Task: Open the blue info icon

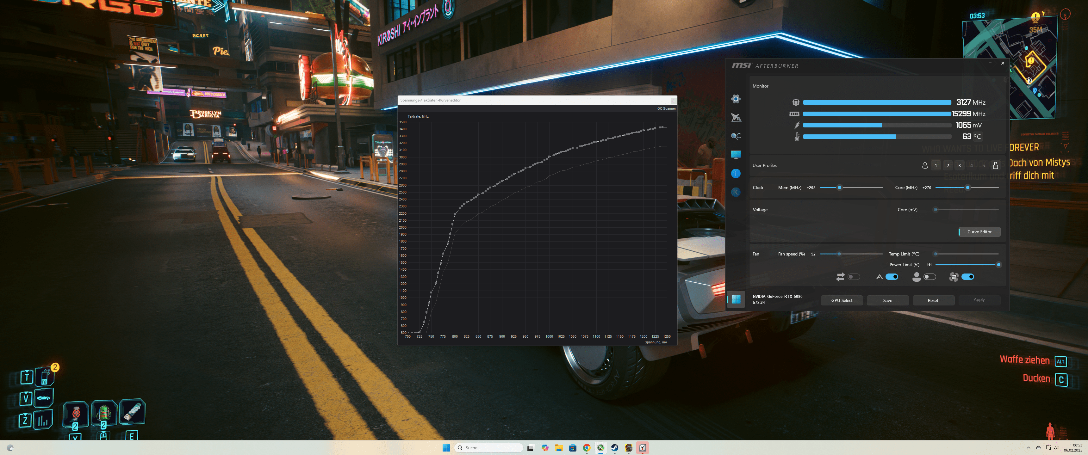Action: 736,174
